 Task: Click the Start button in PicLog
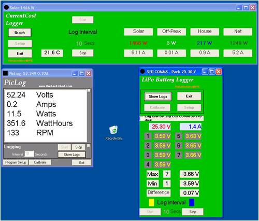point(64,147)
